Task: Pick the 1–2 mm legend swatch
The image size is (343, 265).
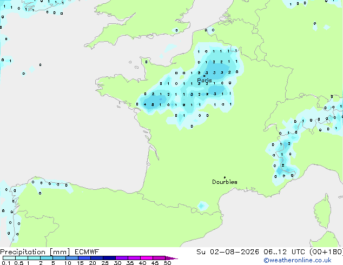Action: [x=34, y=258]
